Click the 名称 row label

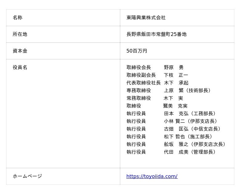[x=18, y=18]
